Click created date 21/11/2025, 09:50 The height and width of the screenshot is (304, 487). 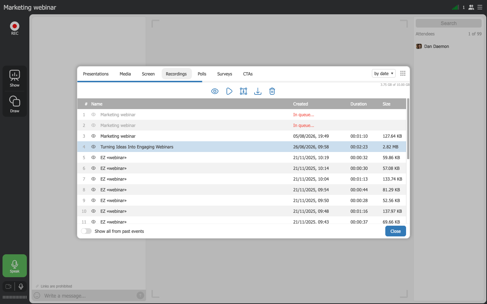[311, 201]
